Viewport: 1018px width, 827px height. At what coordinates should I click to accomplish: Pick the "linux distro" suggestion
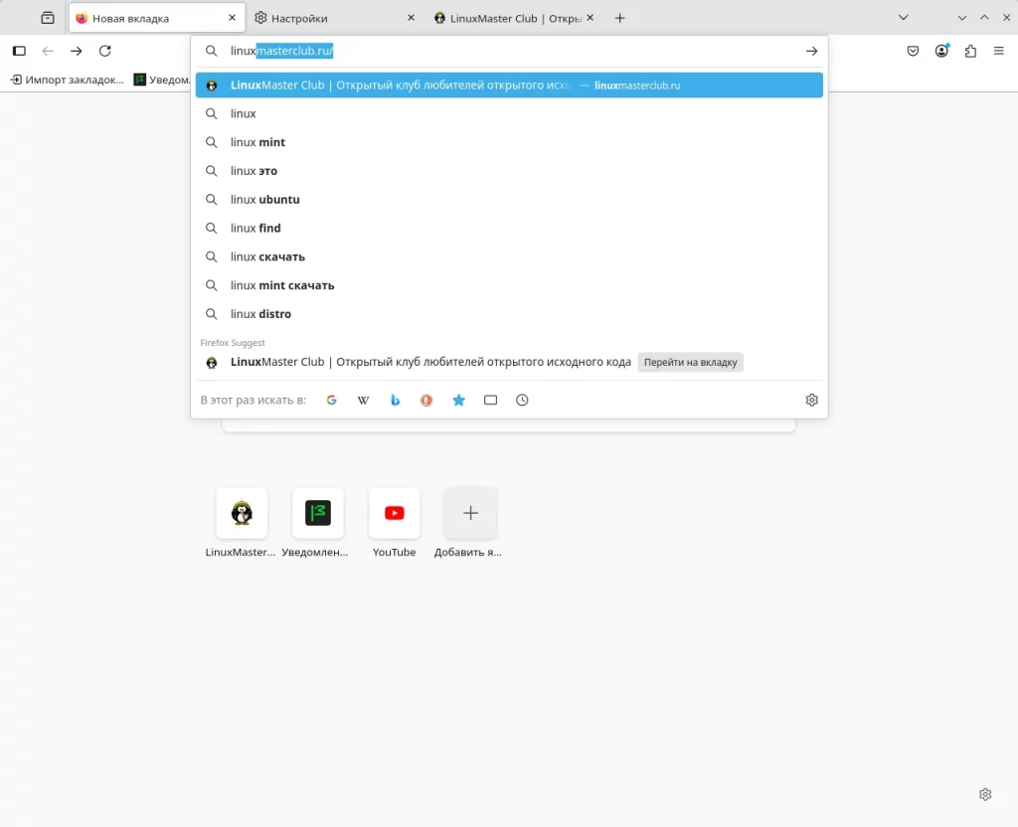509,313
